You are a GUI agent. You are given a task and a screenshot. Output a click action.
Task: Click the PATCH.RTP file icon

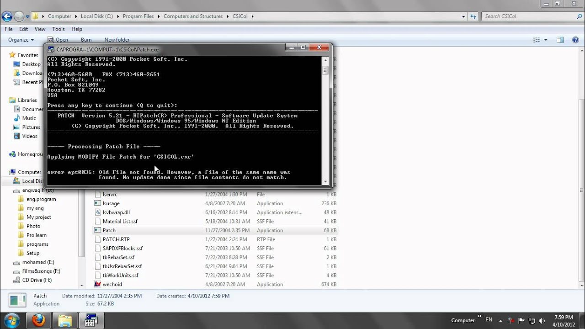tap(97, 239)
